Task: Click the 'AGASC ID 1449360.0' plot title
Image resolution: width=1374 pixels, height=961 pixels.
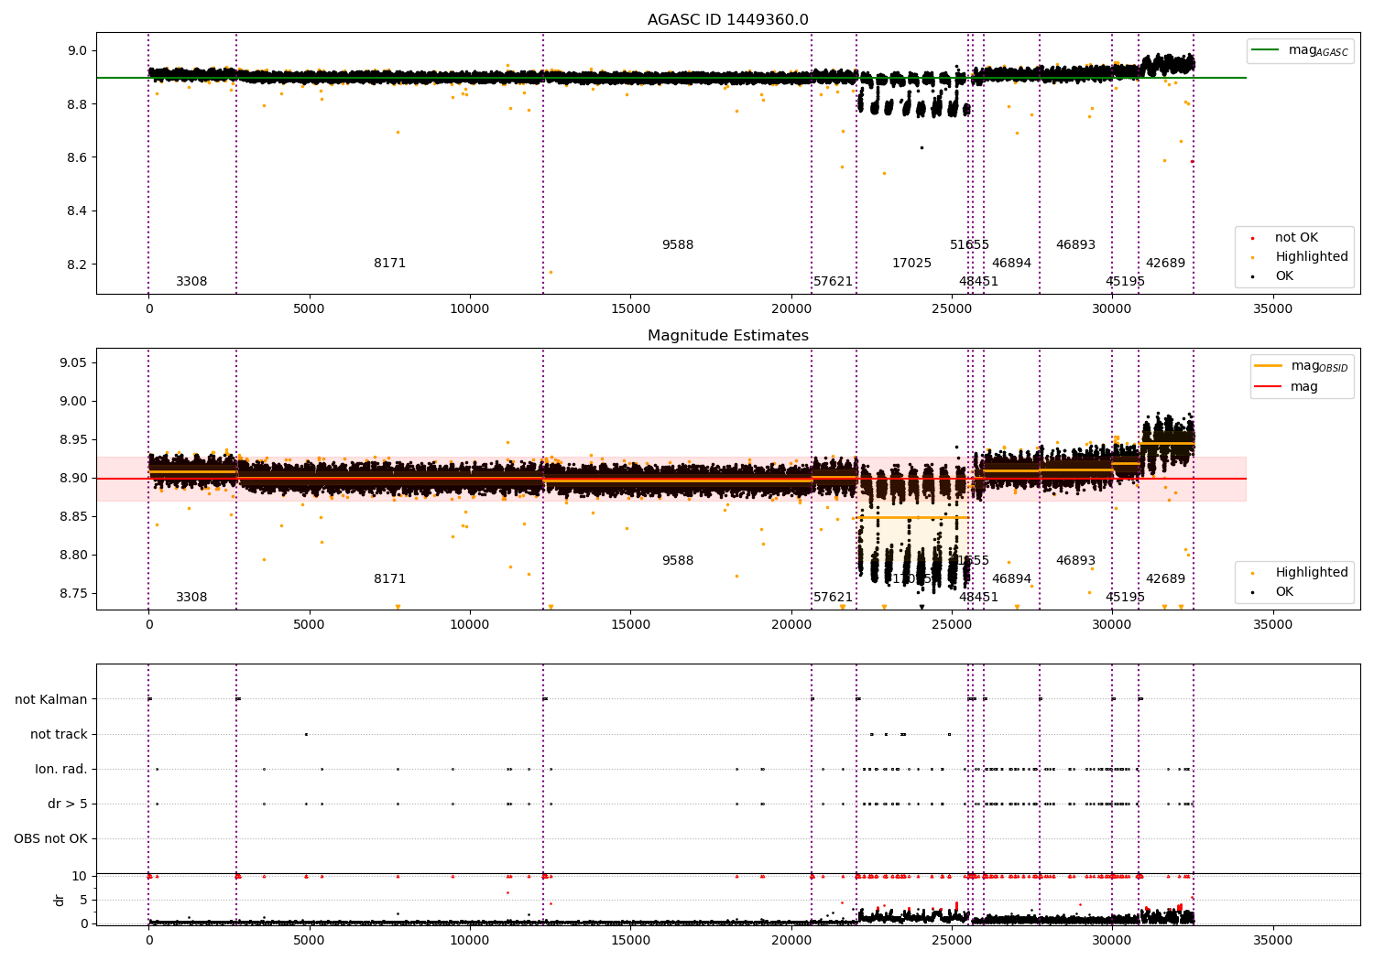Action: click(727, 20)
